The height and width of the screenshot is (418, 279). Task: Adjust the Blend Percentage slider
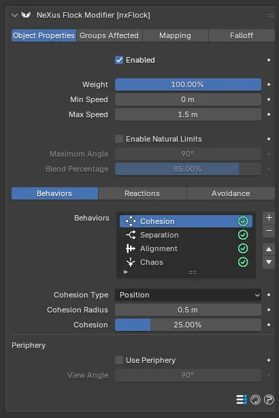[188, 169]
